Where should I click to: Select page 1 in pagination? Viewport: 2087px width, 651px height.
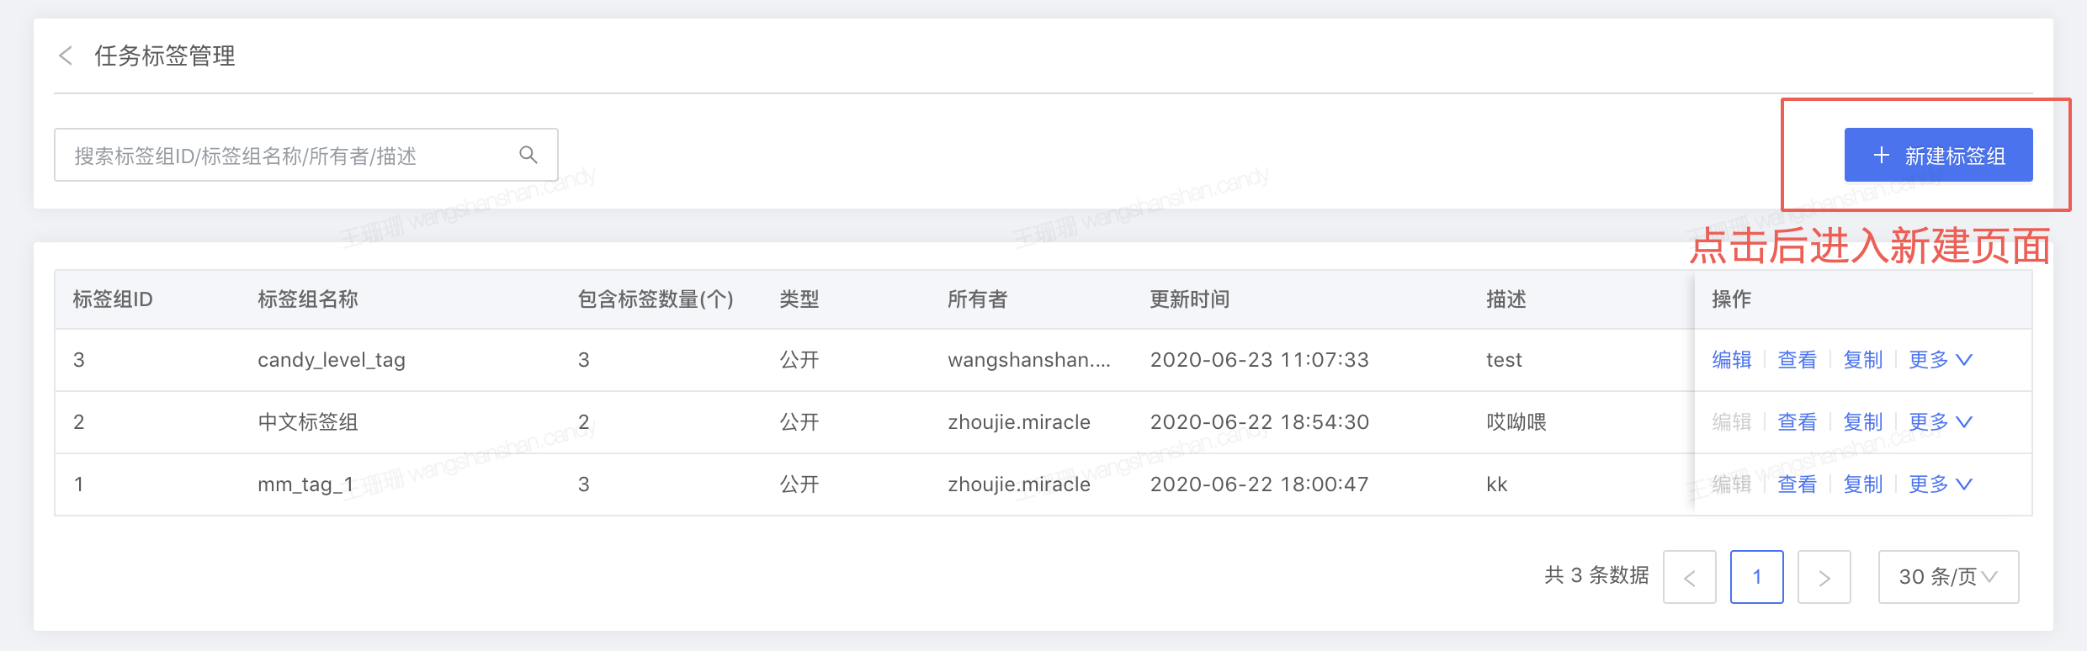1756,577
